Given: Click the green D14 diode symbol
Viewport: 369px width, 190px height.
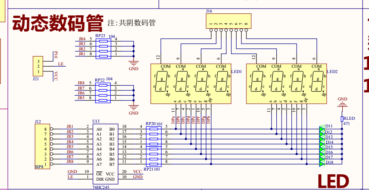Looking at the screenshot, I should coord(322,144).
